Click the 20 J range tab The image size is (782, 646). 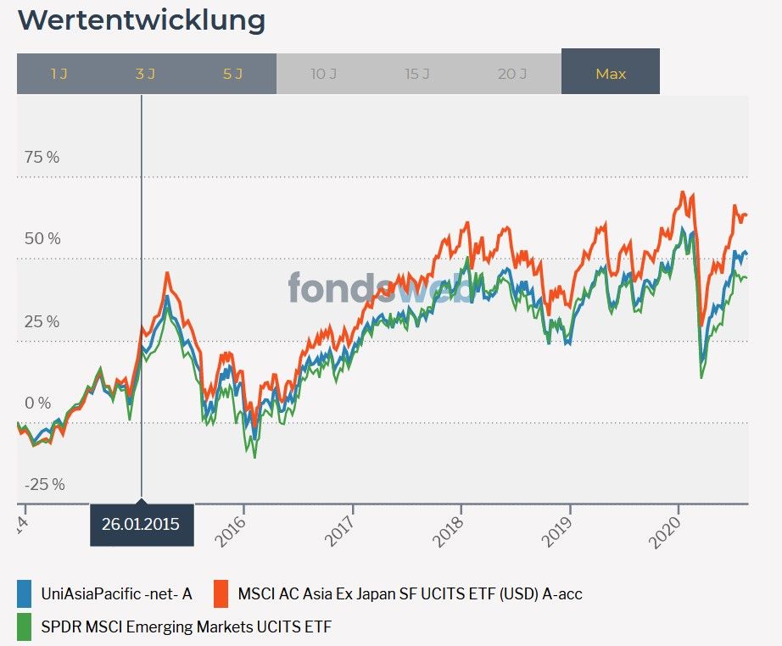(x=512, y=74)
